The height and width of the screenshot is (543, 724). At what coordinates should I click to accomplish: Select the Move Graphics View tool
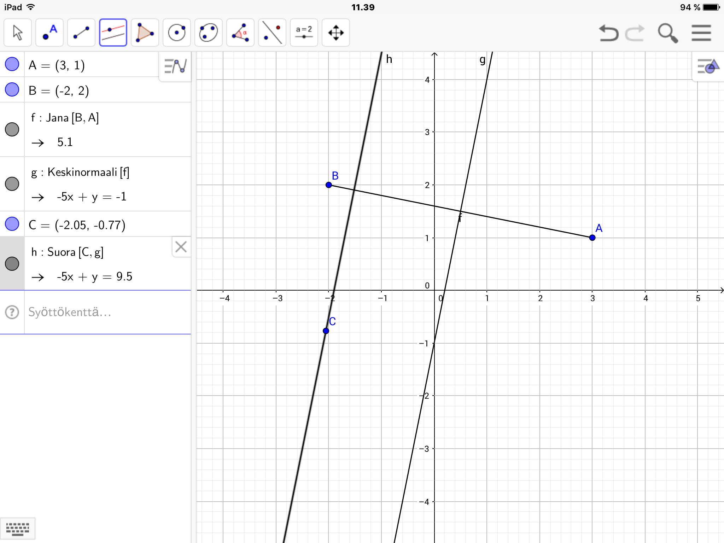336,33
